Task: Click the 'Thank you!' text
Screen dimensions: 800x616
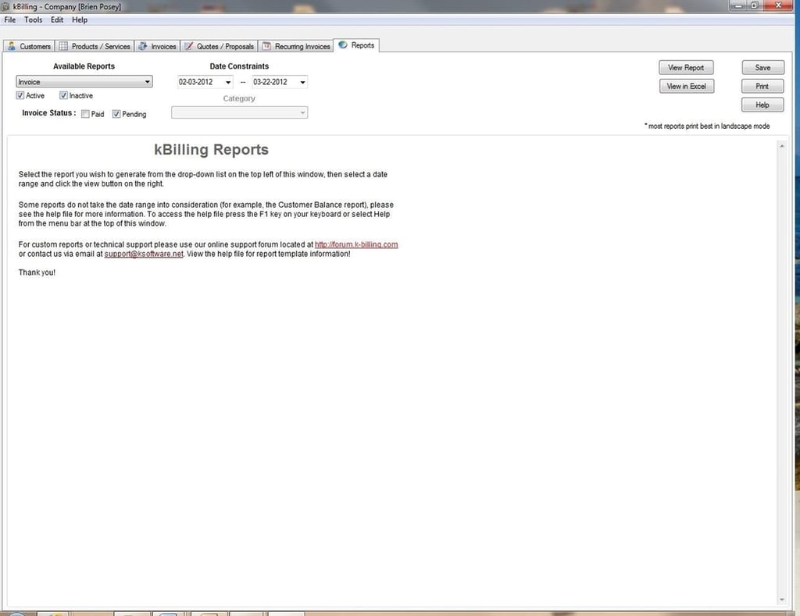Action: [x=37, y=272]
